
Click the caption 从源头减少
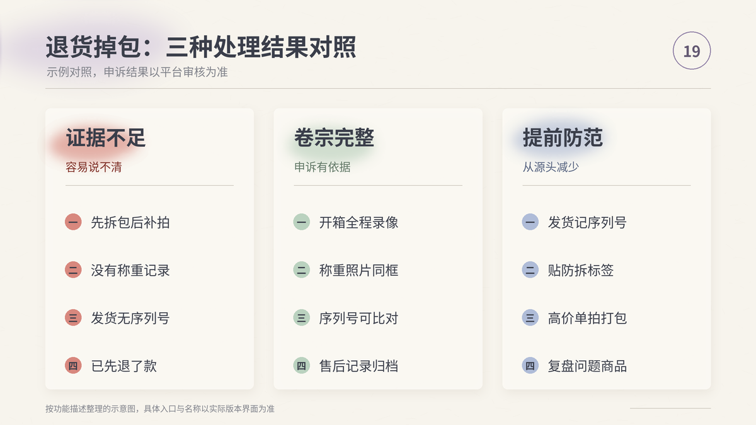click(551, 167)
